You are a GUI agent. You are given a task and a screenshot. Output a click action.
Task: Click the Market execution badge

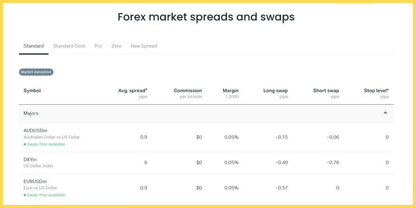(x=36, y=72)
